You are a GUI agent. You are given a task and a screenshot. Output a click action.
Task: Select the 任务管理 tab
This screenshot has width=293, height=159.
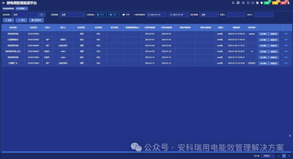[21, 9]
